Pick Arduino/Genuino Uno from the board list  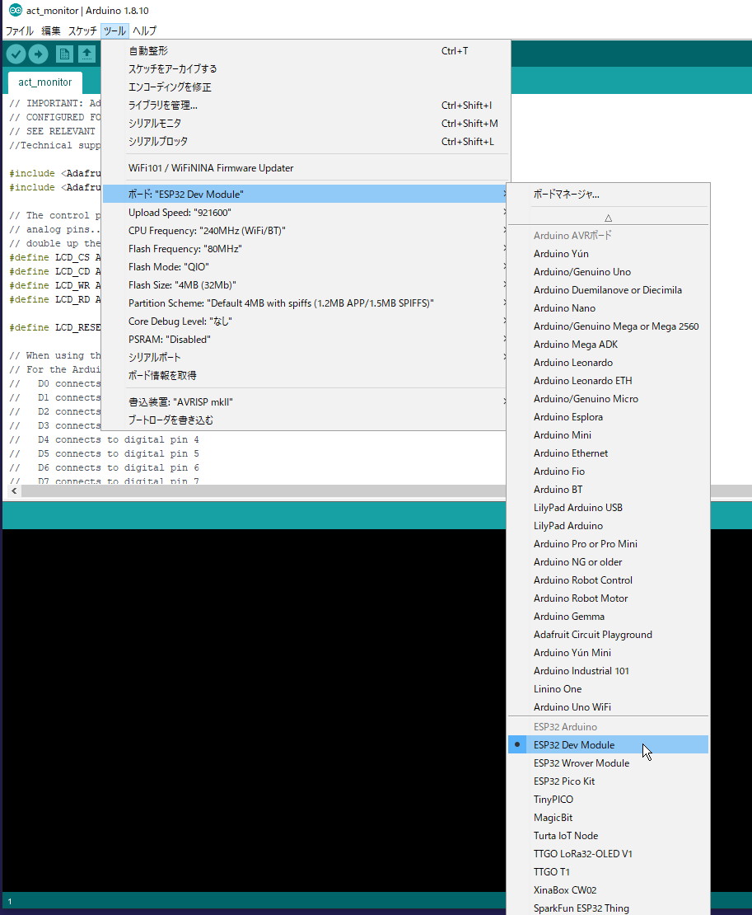[582, 272]
